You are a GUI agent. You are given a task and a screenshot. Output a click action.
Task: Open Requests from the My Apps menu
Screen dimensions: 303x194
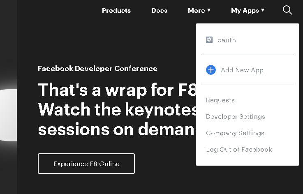click(x=220, y=100)
